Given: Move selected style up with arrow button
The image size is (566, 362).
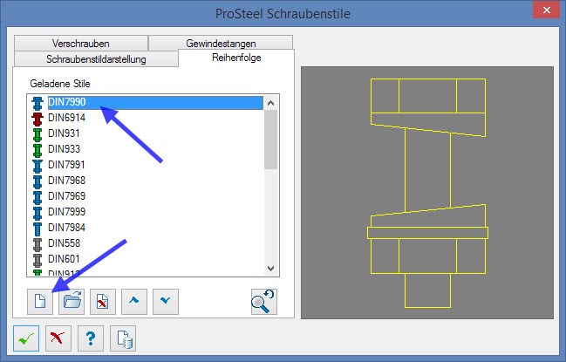Looking at the screenshot, I should [x=134, y=301].
